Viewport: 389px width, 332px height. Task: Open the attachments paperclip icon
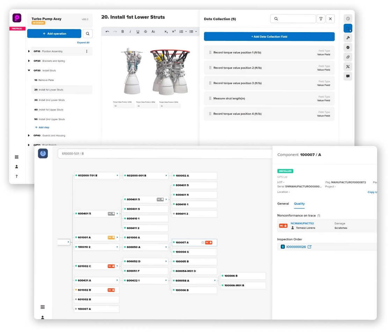coord(348,57)
